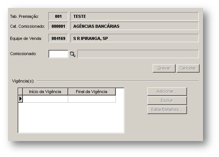219x157 pixels.
Task: Click the Cat. Comissionado code 000001 field
Action: click(58, 26)
